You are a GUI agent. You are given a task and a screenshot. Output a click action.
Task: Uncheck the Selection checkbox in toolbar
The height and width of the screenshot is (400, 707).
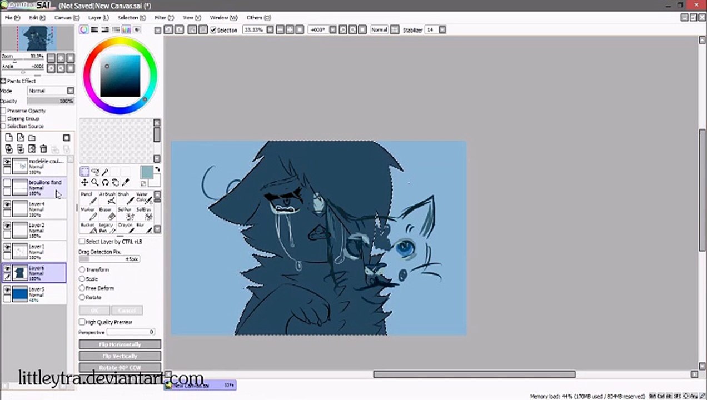(x=213, y=30)
